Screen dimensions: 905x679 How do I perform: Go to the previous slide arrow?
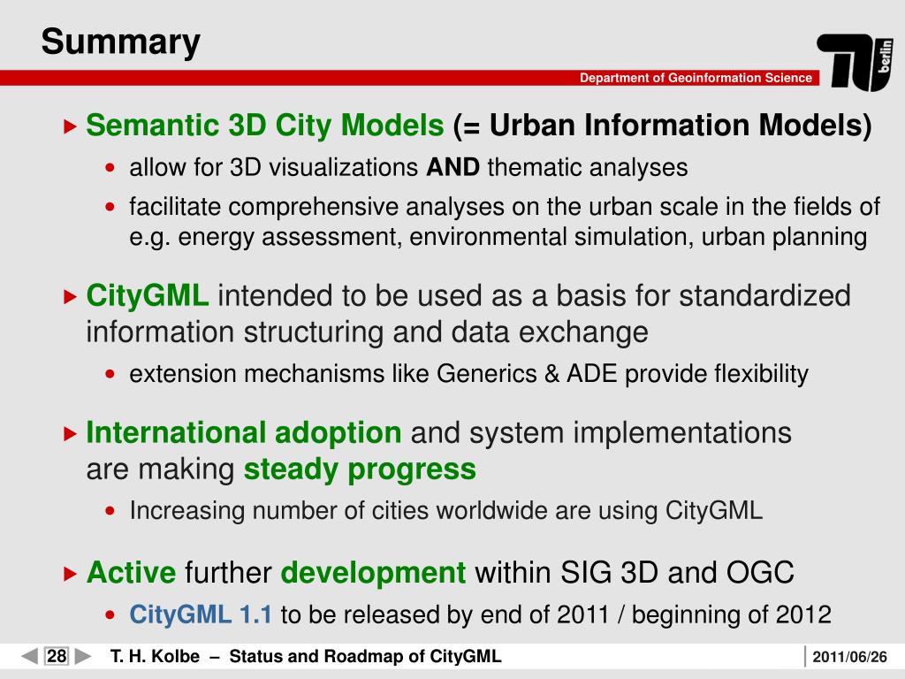[x=29, y=656]
